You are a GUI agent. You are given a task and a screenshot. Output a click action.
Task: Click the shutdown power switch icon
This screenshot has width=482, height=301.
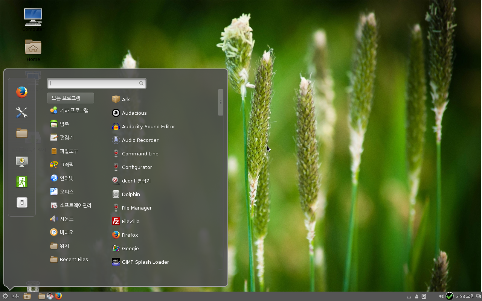click(x=22, y=202)
